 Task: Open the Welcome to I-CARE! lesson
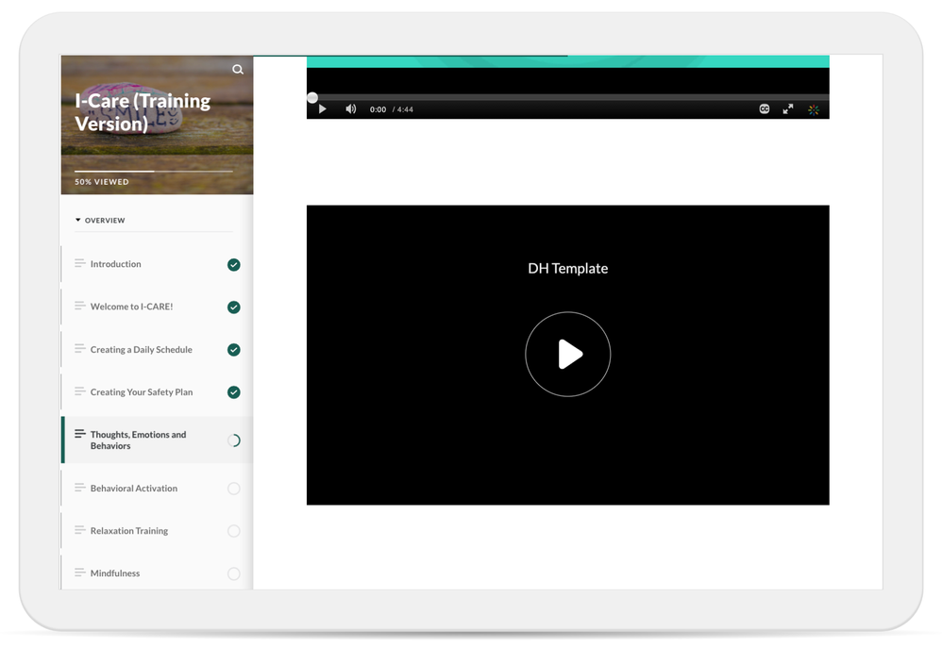coord(158,307)
